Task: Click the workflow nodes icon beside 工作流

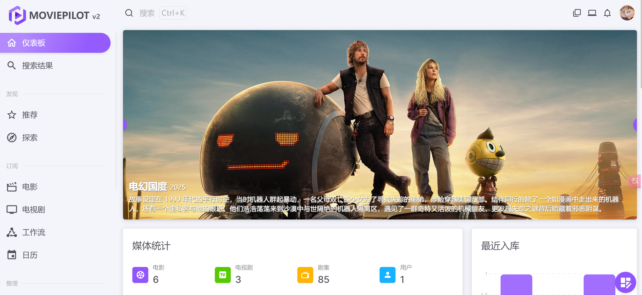Action: (12, 232)
